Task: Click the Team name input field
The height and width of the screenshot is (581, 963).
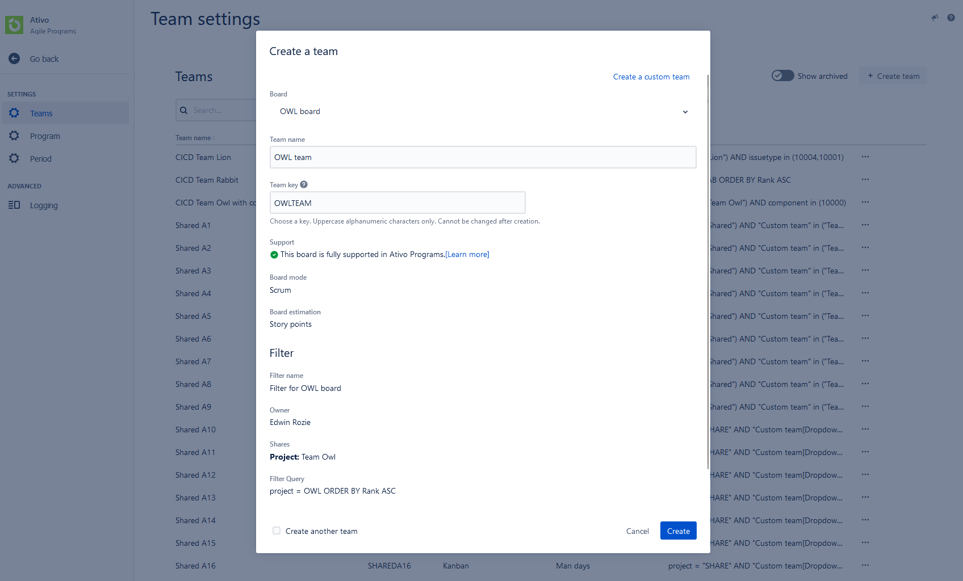Action: pos(483,157)
